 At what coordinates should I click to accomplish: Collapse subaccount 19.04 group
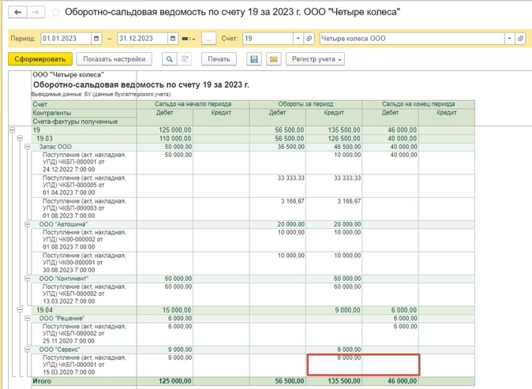pyautogui.click(x=20, y=310)
